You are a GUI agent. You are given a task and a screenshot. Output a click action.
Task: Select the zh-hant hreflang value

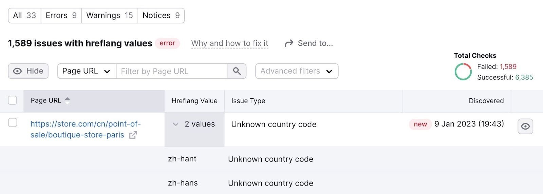pos(182,159)
